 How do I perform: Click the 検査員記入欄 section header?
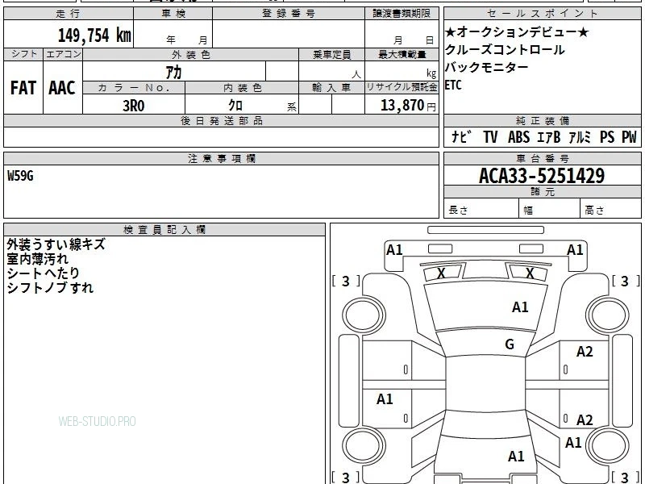[164, 229]
